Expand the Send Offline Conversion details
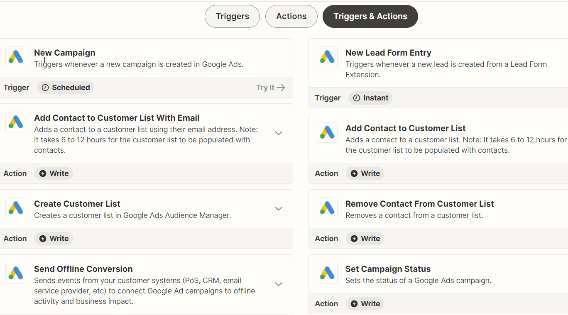Screen dimensions: 568x315 pyautogui.click(x=279, y=284)
